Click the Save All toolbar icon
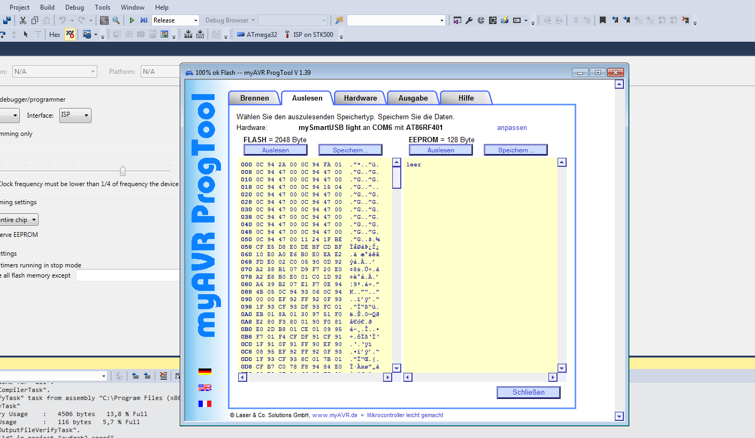This screenshot has height=438, width=755. coord(6,20)
